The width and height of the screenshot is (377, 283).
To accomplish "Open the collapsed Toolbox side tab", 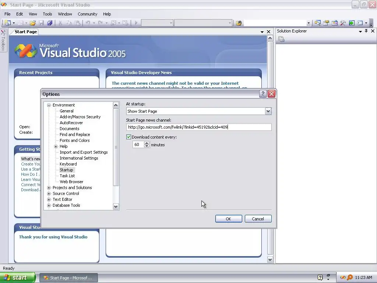I will pyautogui.click(x=3, y=41).
